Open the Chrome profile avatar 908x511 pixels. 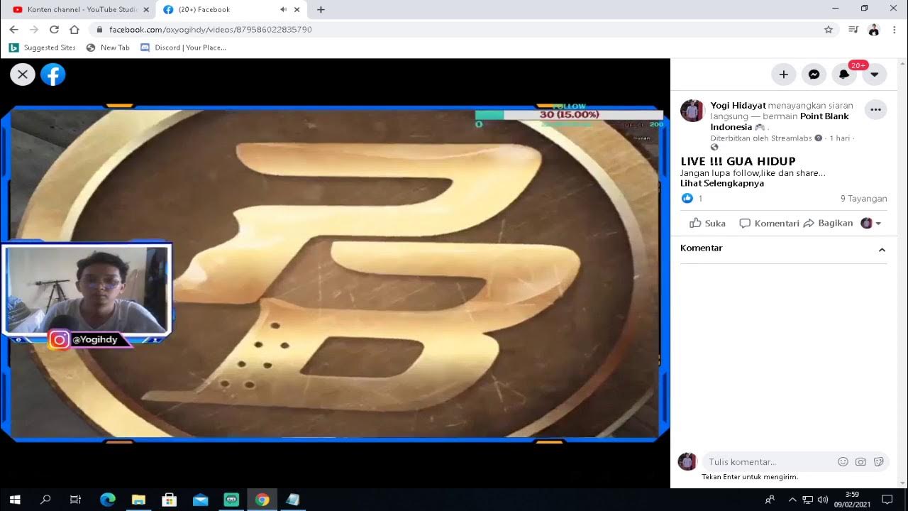click(x=874, y=30)
